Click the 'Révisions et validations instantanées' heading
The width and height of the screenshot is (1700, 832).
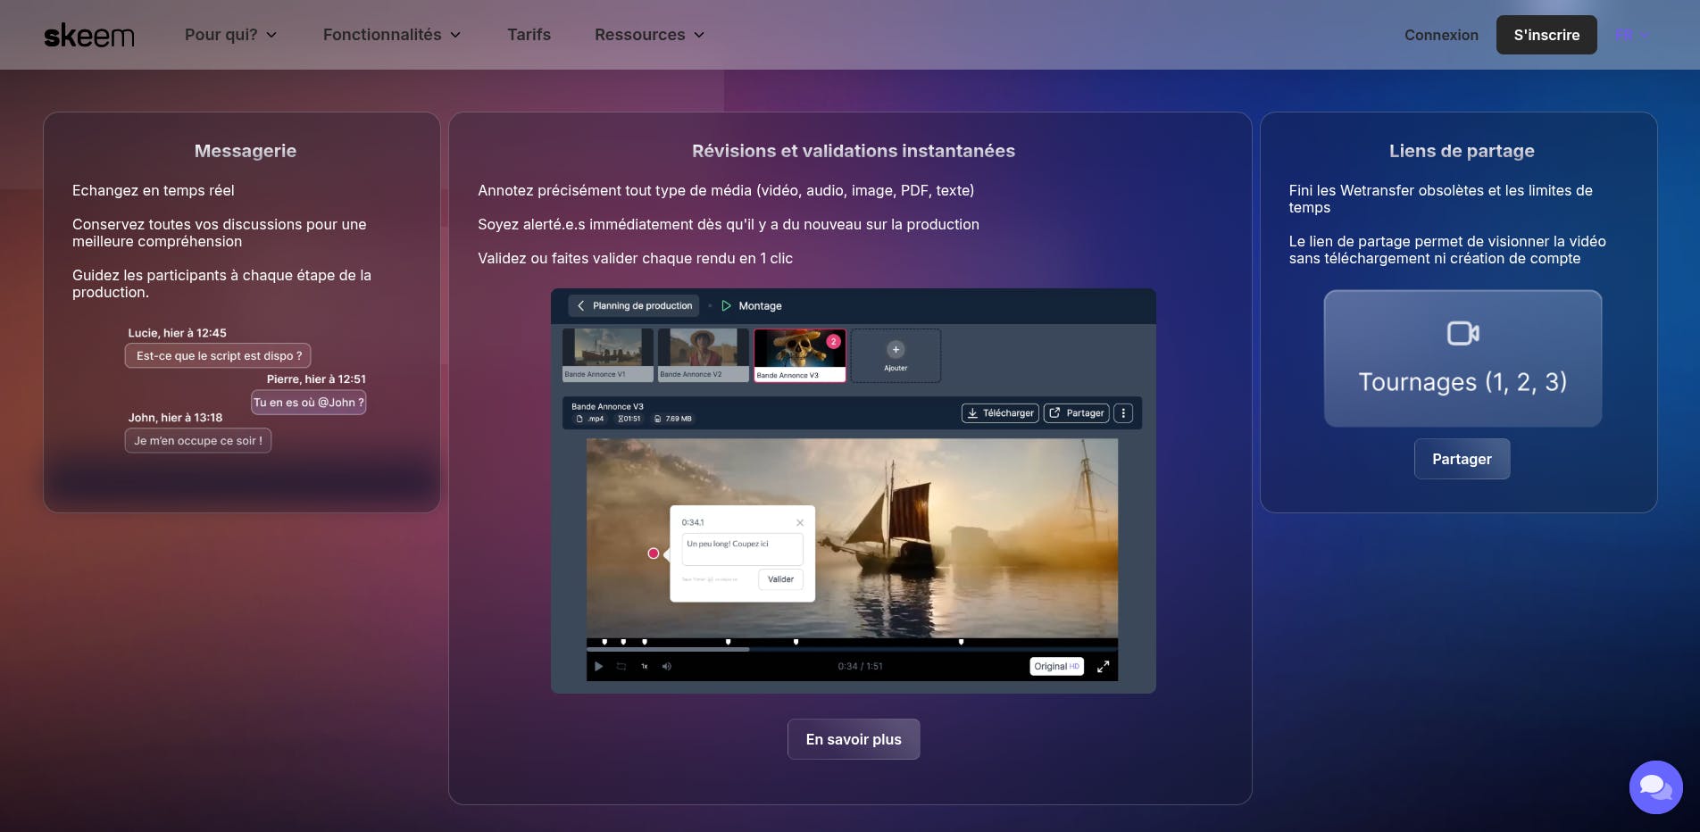click(x=854, y=151)
